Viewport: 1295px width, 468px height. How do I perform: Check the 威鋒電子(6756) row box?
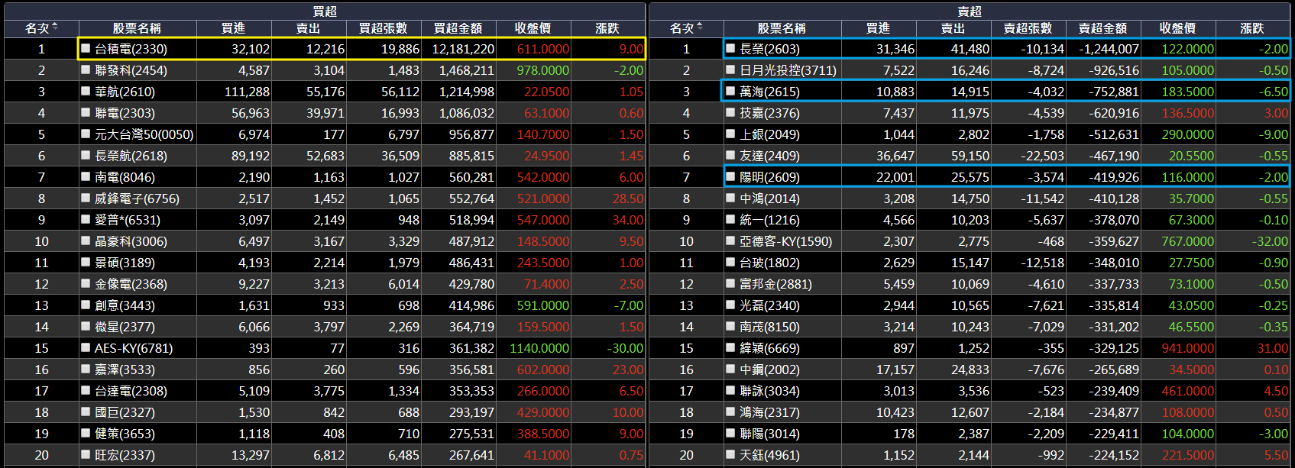pyautogui.click(x=86, y=198)
